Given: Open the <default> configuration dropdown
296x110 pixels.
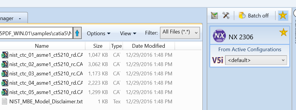Looking at the screenshot, I should click(x=256, y=60).
